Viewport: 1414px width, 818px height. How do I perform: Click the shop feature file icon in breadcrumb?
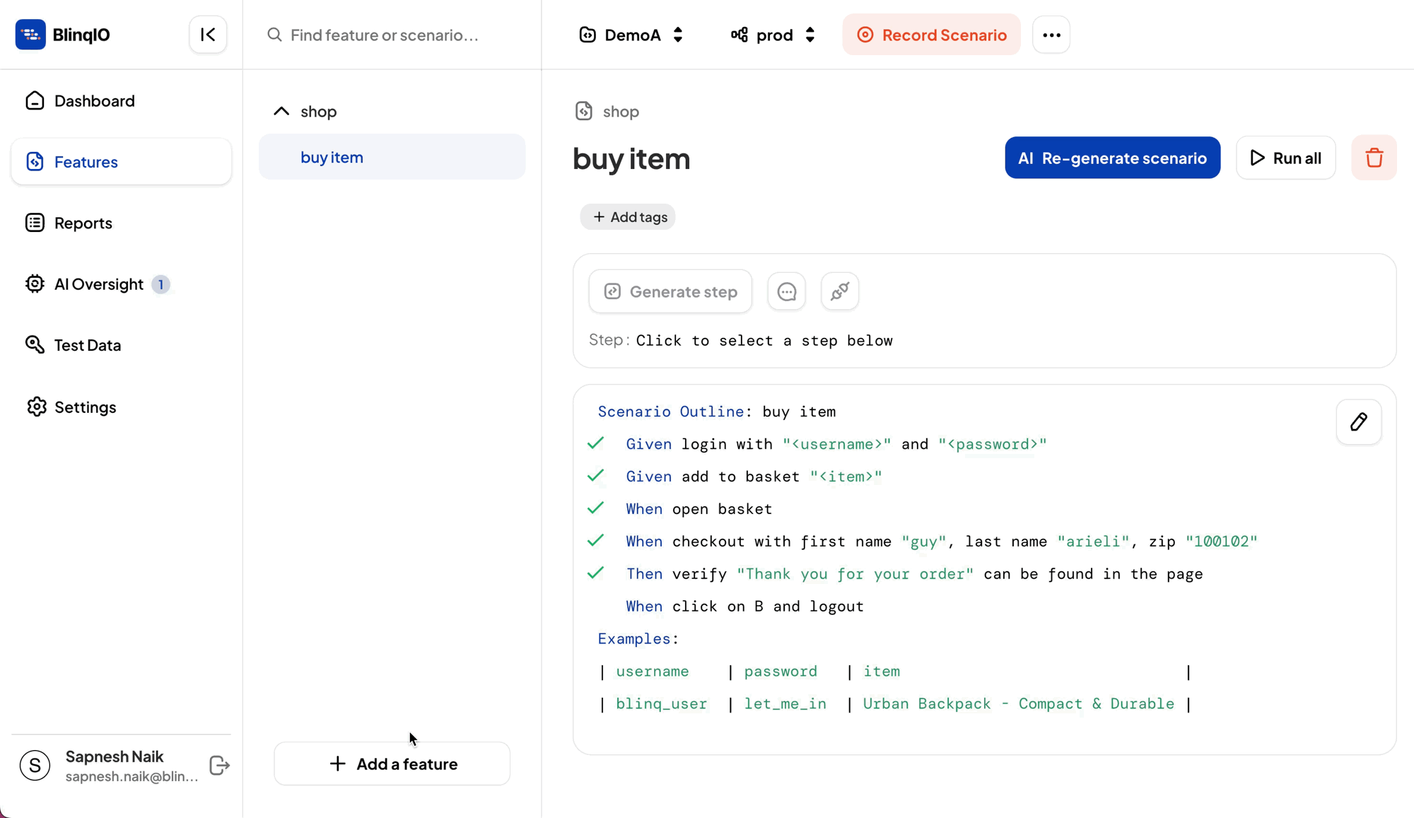(x=583, y=111)
